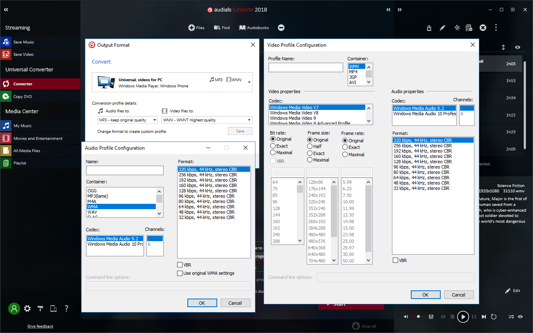Select MP4 in video Container list
533x333 pixels.
357,72
